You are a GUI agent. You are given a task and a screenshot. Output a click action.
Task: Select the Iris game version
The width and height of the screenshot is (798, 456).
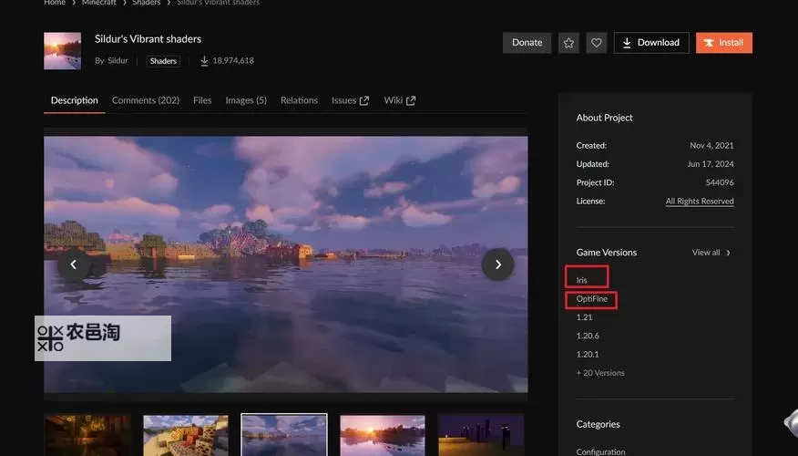click(x=582, y=280)
